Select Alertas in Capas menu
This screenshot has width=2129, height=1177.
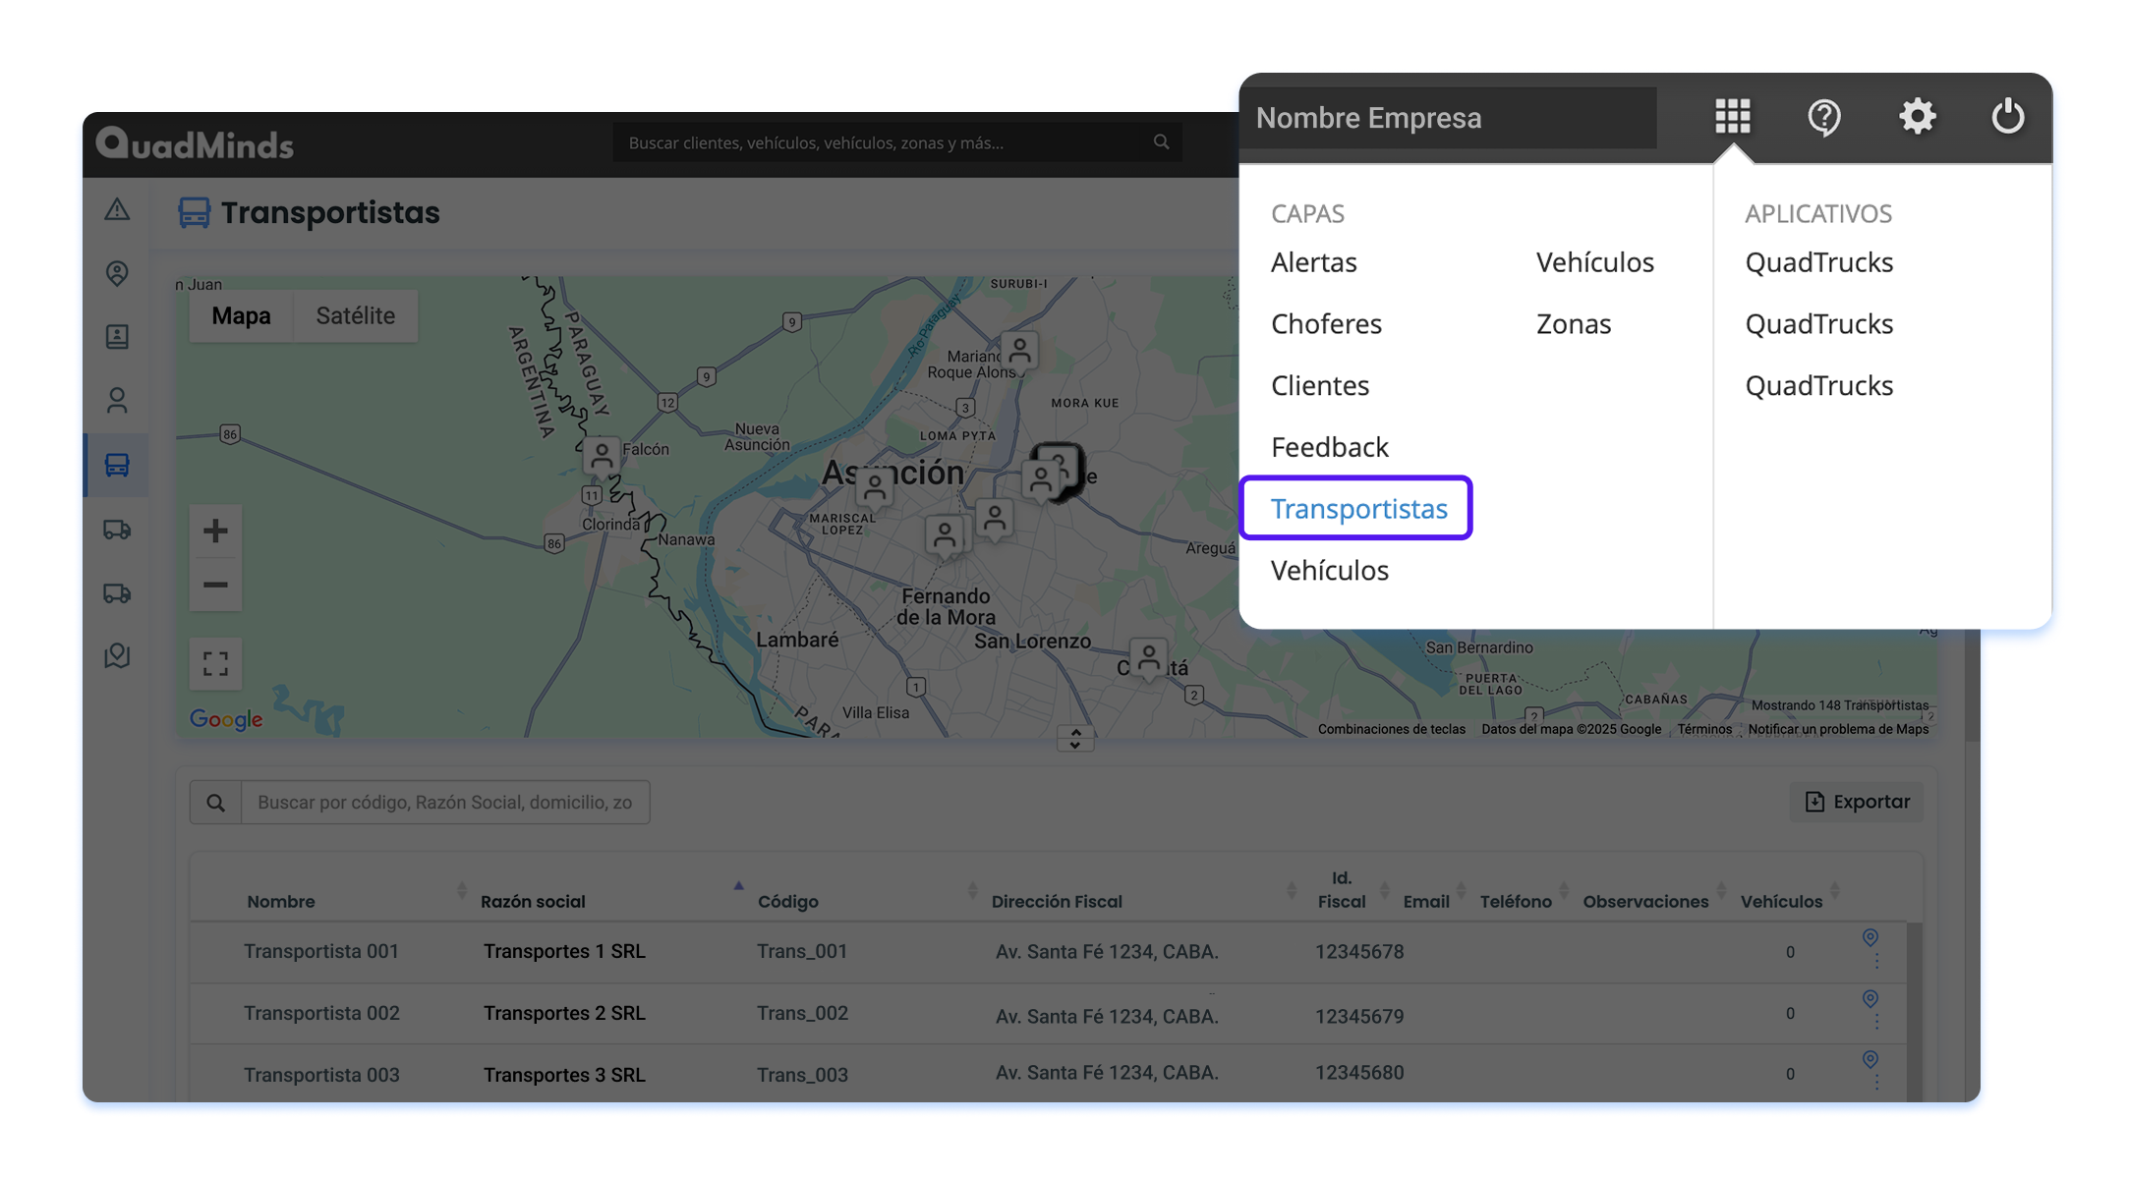(x=1313, y=262)
